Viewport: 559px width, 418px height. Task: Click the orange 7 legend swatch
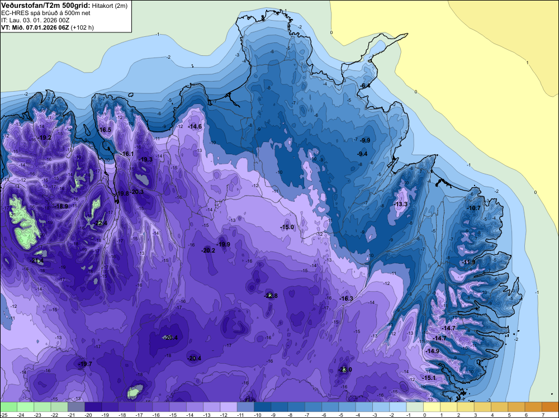(550, 407)
